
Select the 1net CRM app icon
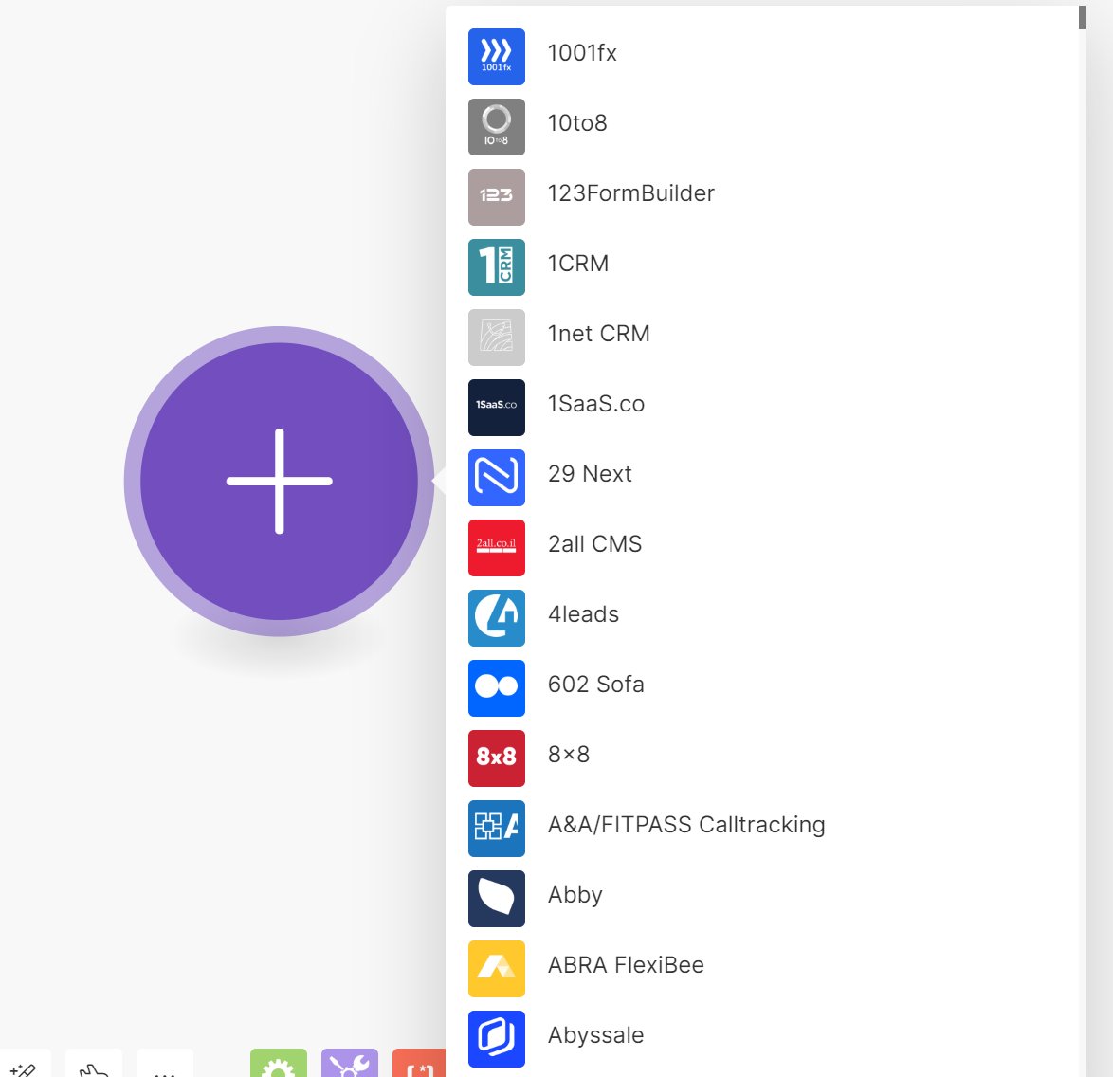click(496, 338)
